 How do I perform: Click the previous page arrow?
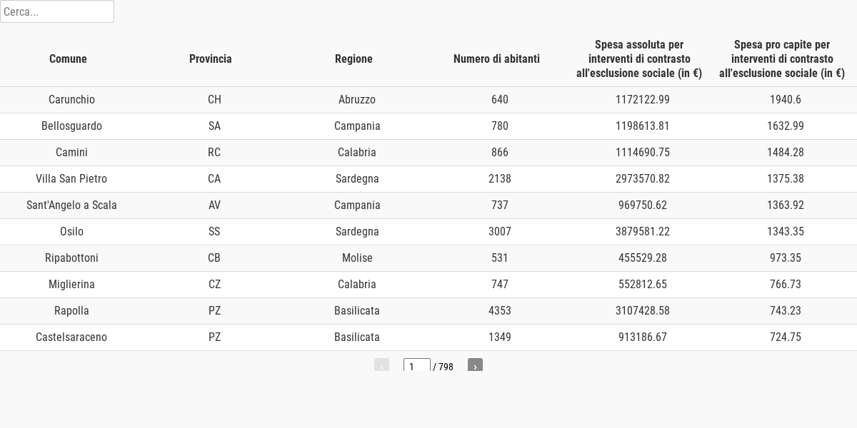[x=381, y=366]
